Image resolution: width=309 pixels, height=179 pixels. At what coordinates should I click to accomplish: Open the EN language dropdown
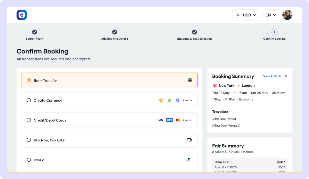(x=271, y=15)
